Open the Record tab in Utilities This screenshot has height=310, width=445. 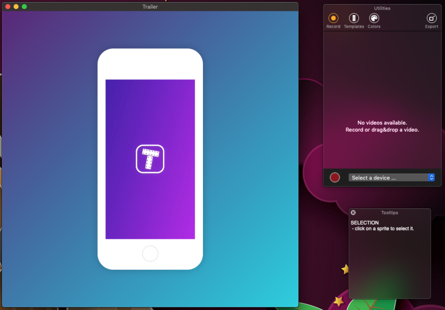[x=333, y=20]
